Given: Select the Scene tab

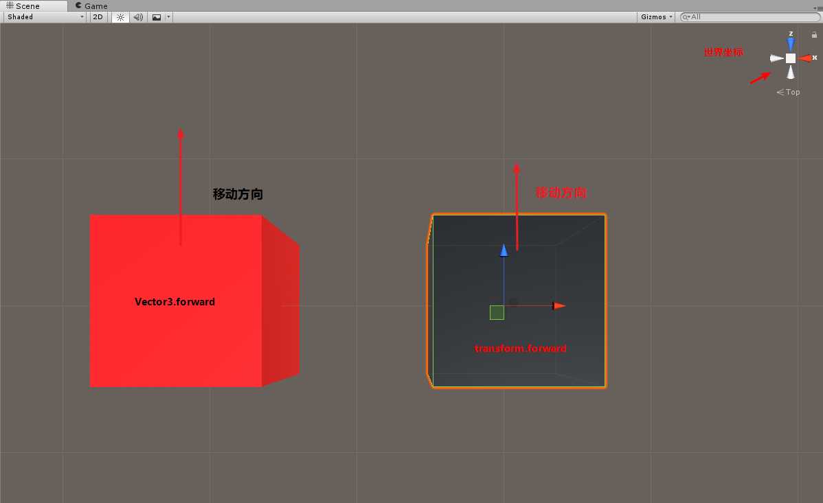Looking at the screenshot, I should point(23,5).
